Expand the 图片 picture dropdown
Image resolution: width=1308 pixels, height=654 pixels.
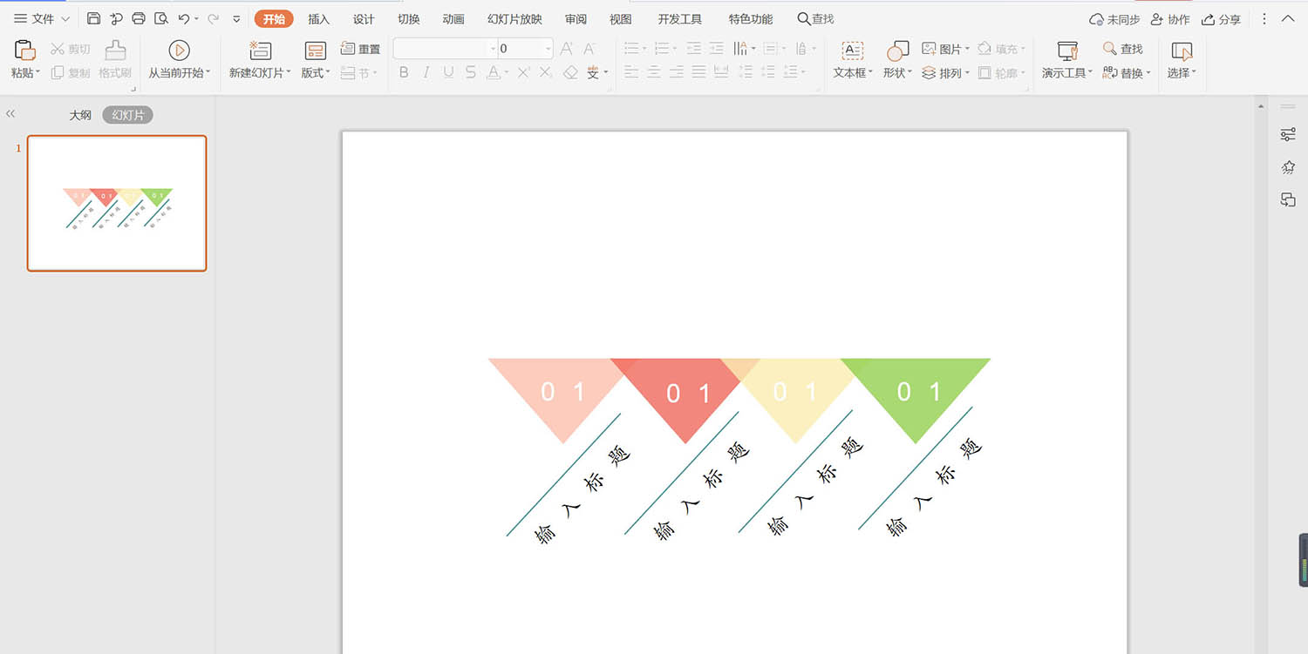point(967,50)
